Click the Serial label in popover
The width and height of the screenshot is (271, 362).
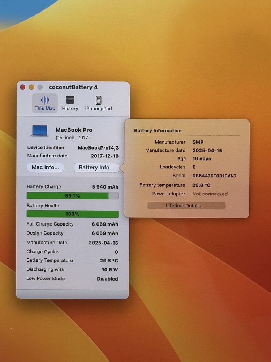point(179,176)
